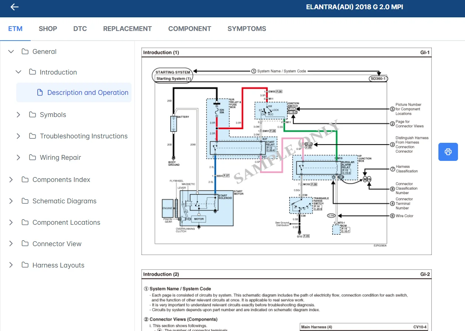Click the GI-2 page code
Image resolution: width=465 pixels, height=331 pixels.
pos(425,274)
